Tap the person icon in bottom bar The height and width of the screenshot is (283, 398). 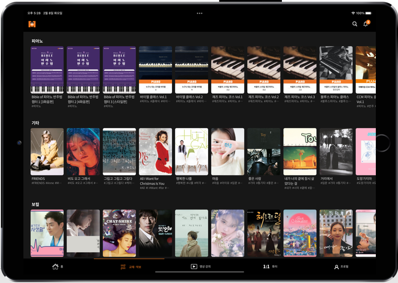point(336,267)
